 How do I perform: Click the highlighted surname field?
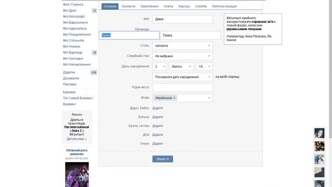[129, 35]
